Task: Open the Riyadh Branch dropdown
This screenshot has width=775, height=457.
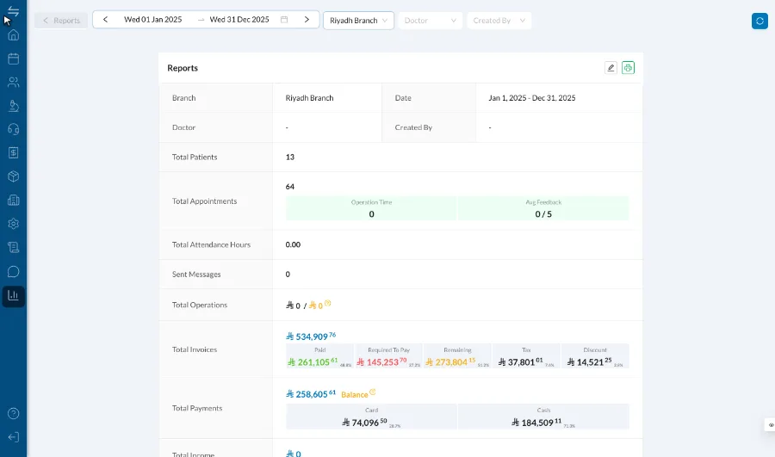Action: tap(358, 21)
